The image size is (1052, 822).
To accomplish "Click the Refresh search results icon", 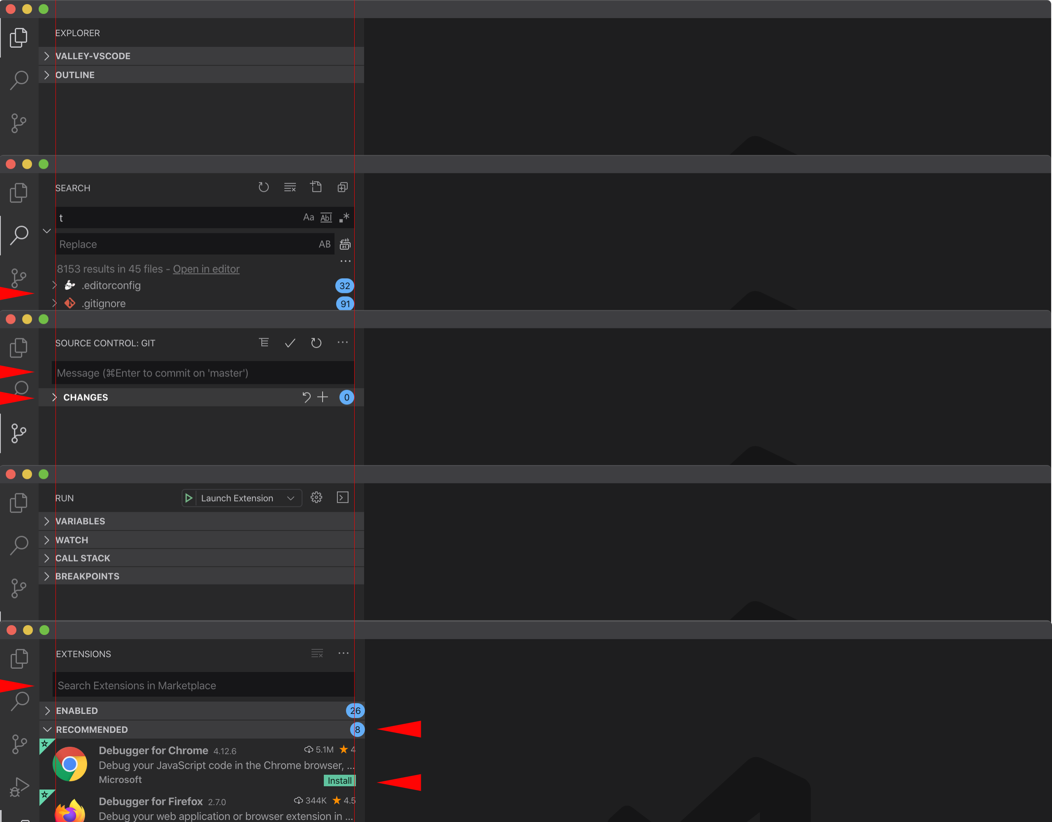I will click(263, 187).
